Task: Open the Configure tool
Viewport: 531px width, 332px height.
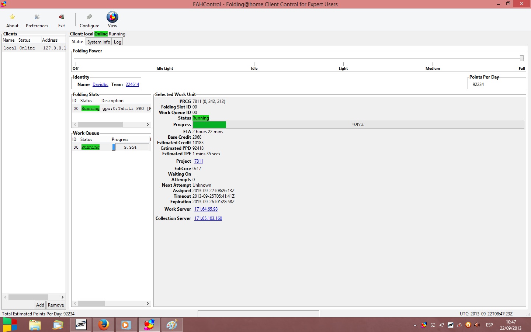Action: pos(89,20)
